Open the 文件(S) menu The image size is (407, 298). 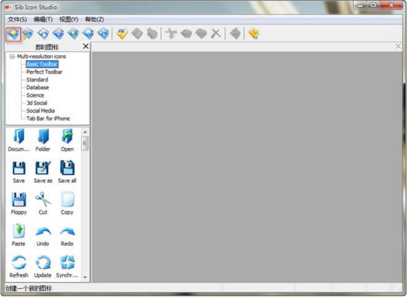coord(17,20)
